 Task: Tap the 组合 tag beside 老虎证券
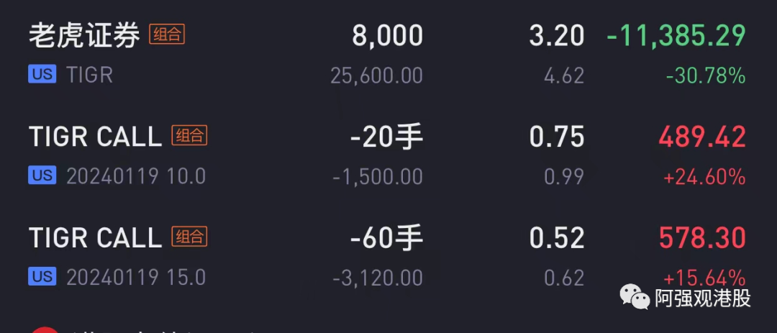click(x=167, y=35)
